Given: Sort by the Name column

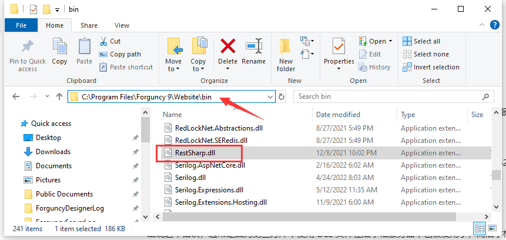Looking at the screenshot, I should (x=172, y=115).
